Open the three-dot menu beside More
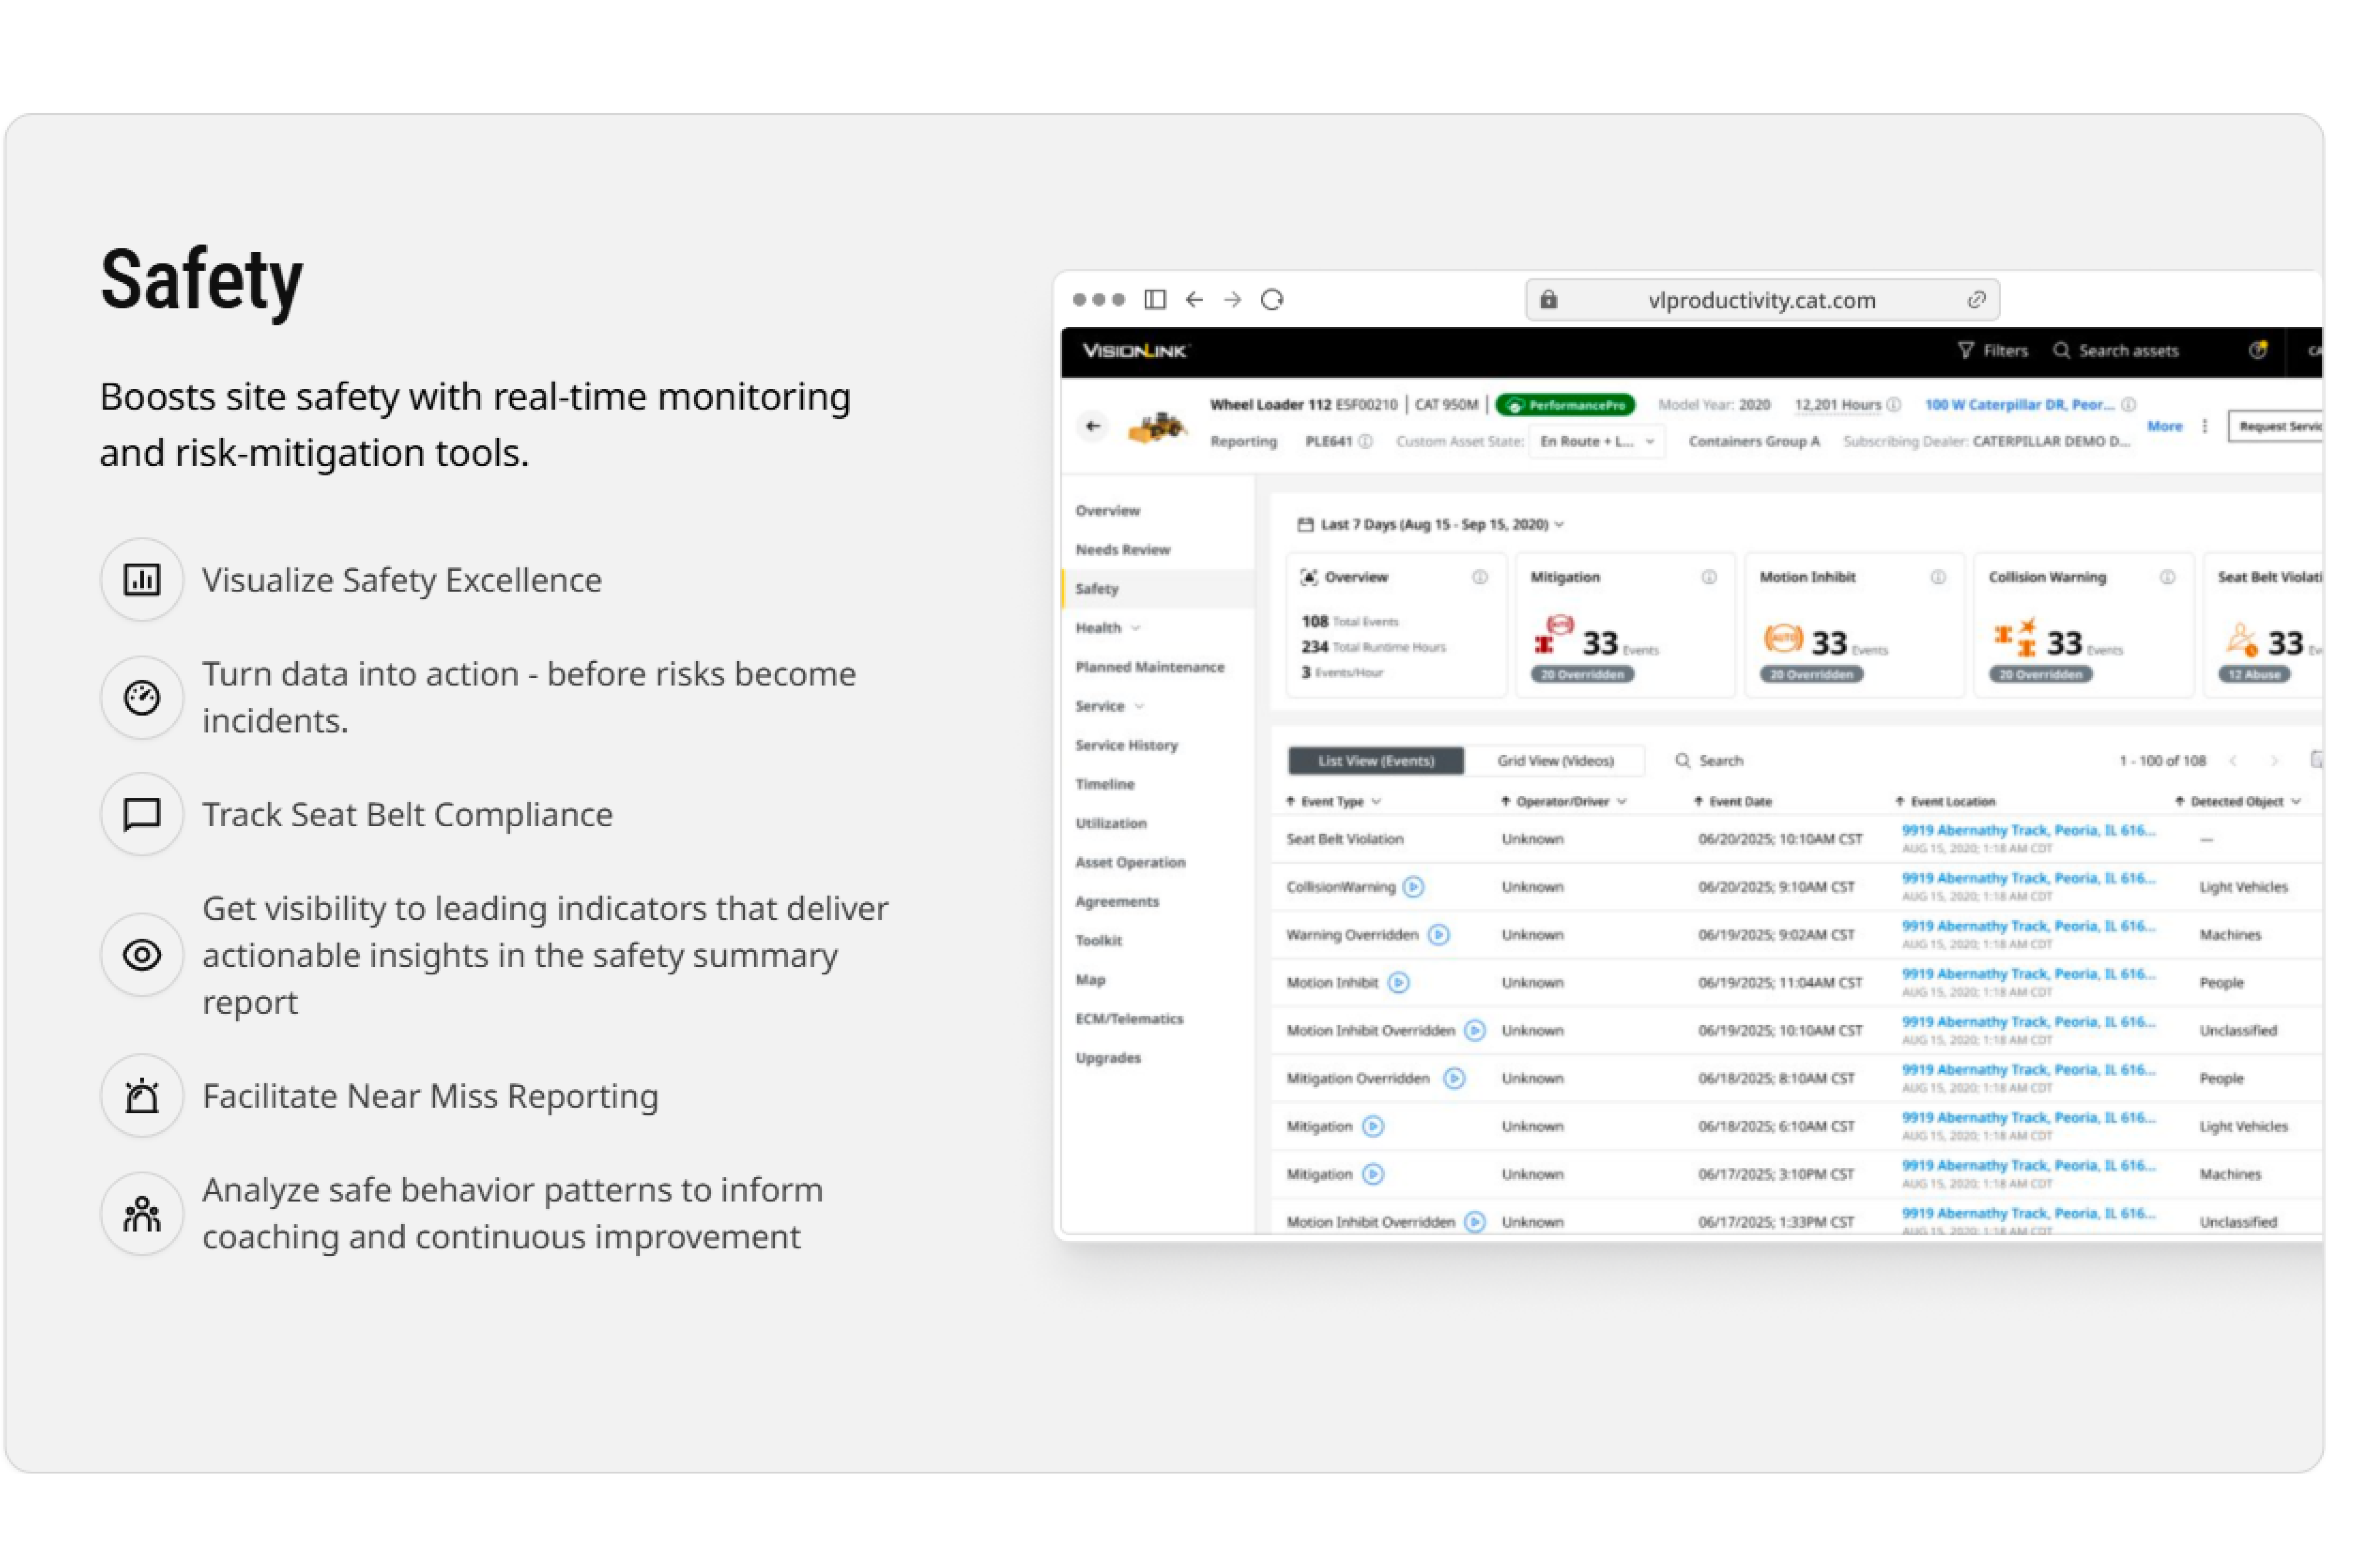This screenshot has height=1568, width=2353. (2205, 427)
